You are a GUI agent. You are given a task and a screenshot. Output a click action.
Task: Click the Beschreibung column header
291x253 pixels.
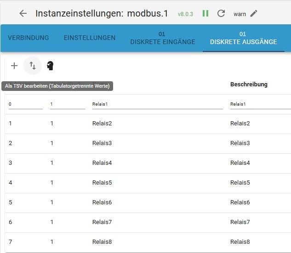[x=249, y=84]
